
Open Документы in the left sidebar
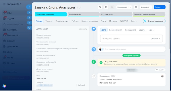(x=12, y=47)
